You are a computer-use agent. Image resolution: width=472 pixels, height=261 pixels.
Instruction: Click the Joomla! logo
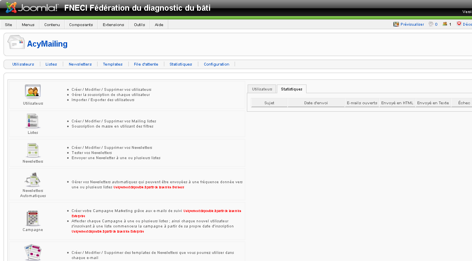32,8
